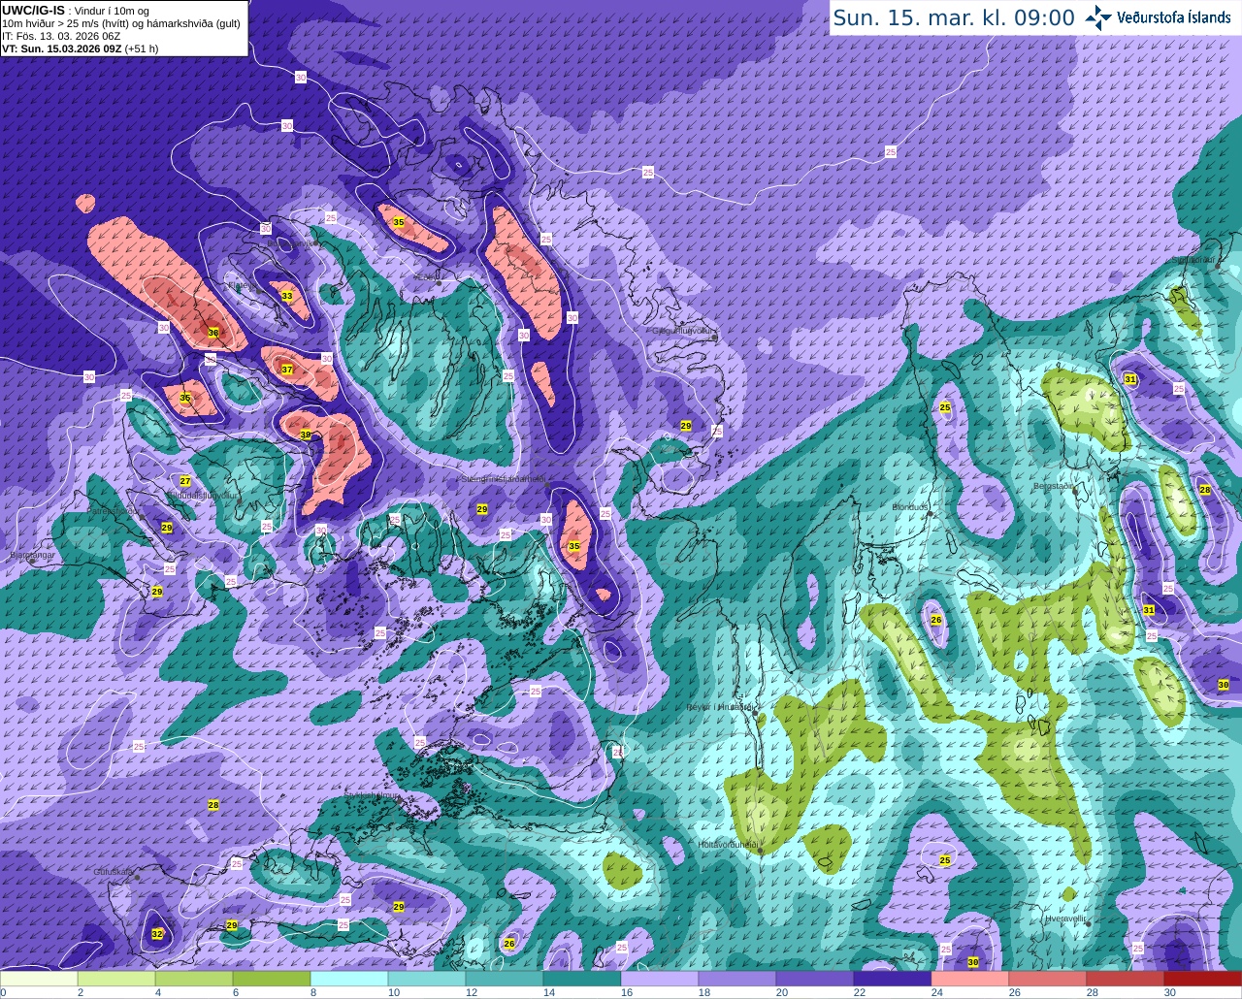Click the yellow 39 gust label
The height and width of the screenshot is (999, 1242).
pos(306,435)
